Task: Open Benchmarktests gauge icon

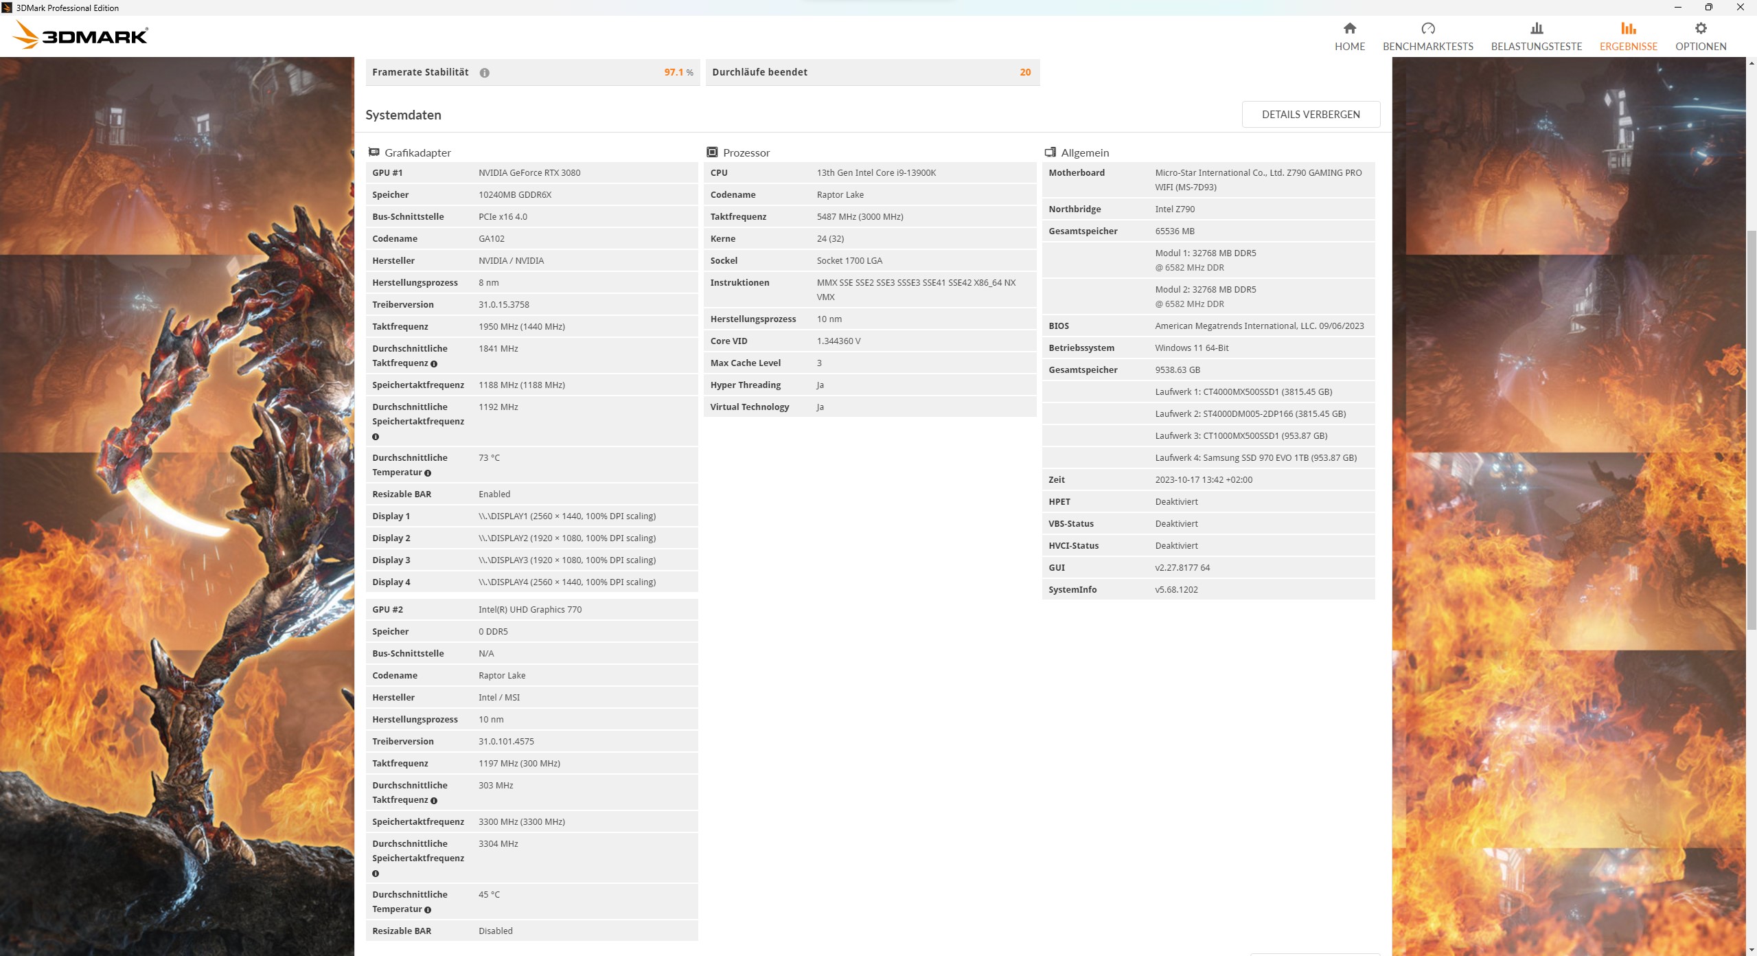Action: pyautogui.click(x=1427, y=28)
